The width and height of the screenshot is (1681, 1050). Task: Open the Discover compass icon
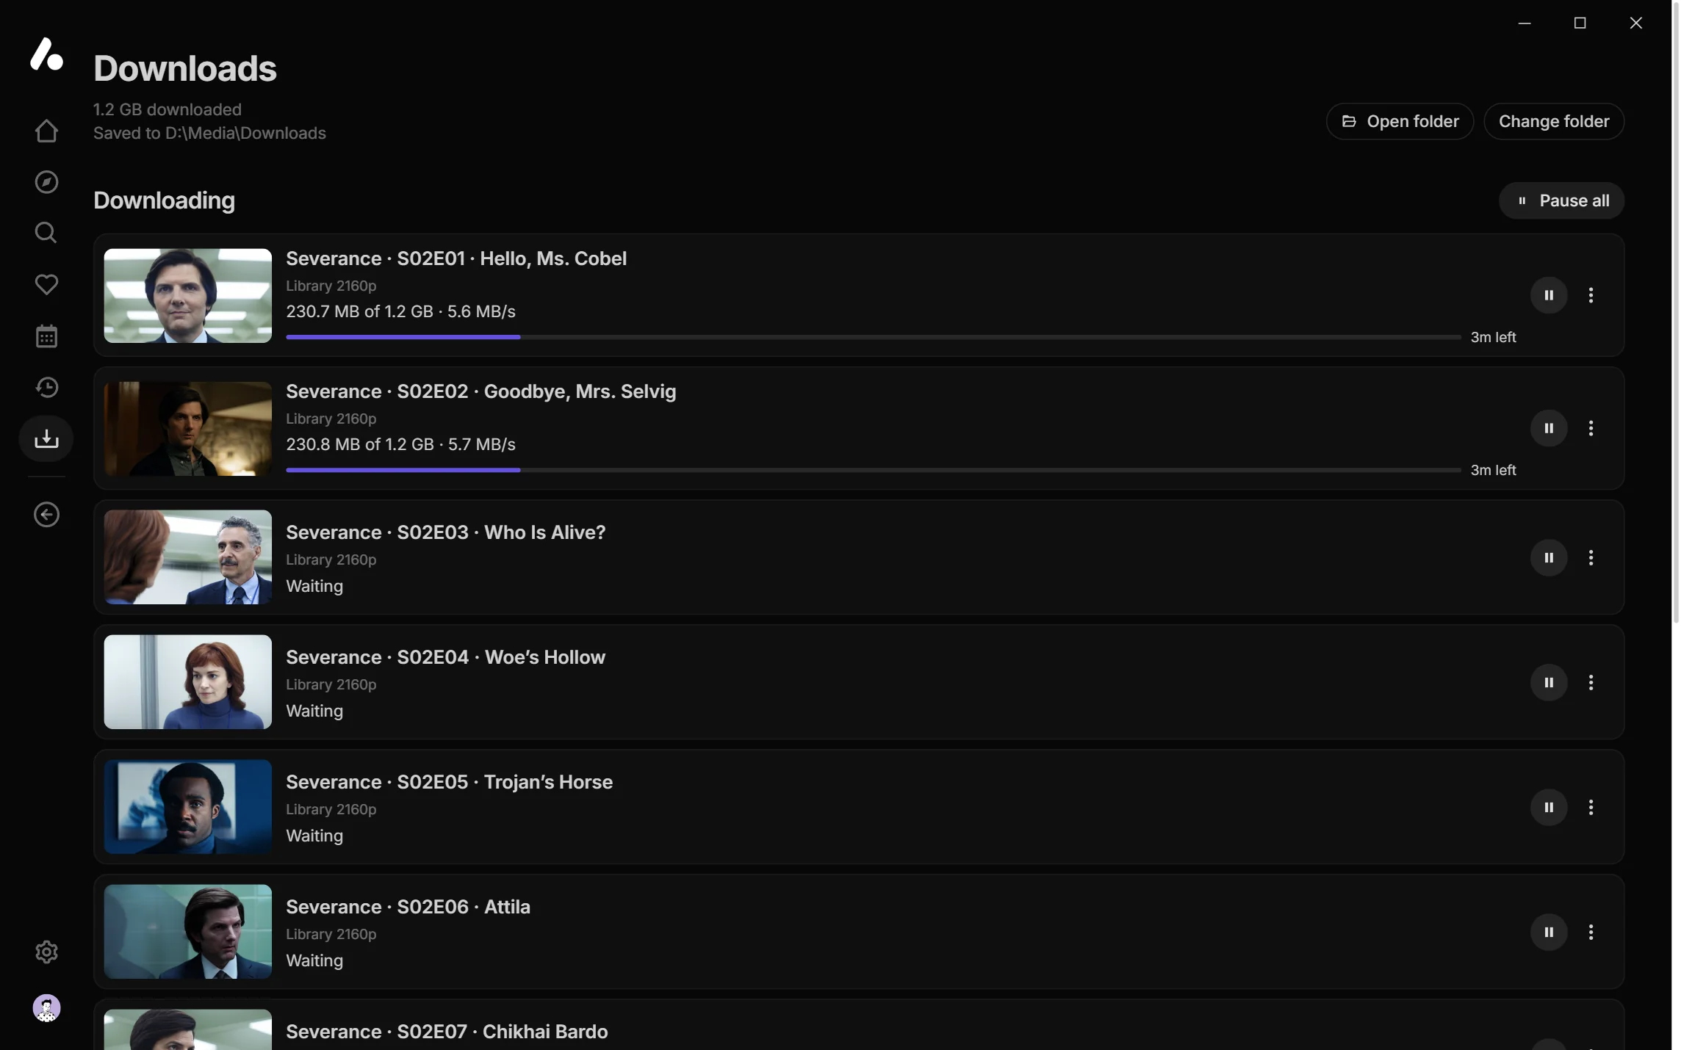click(46, 182)
